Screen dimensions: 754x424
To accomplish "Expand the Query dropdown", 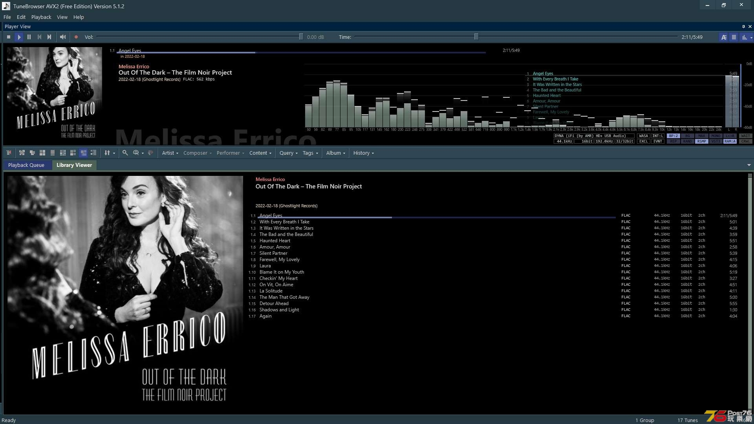I will click(289, 153).
